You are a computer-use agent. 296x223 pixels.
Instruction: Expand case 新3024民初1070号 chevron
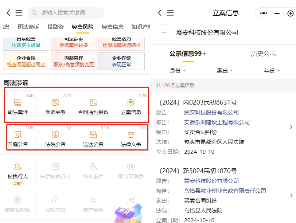click(291, 195)
